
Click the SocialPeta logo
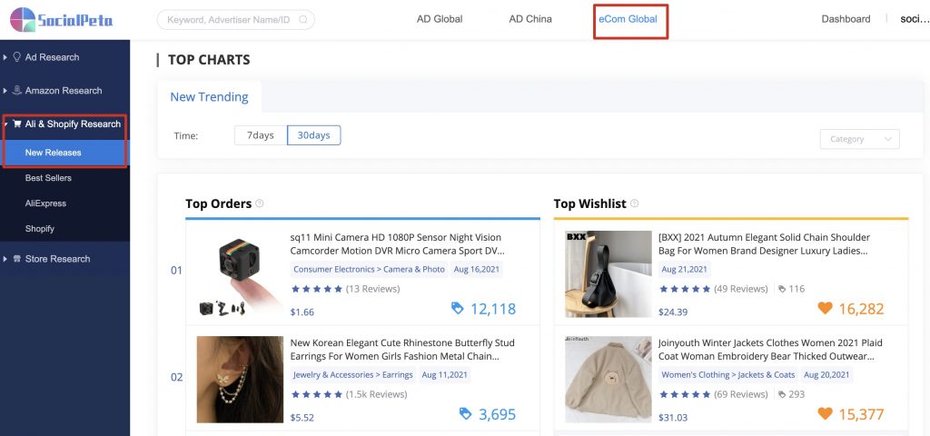62,20
